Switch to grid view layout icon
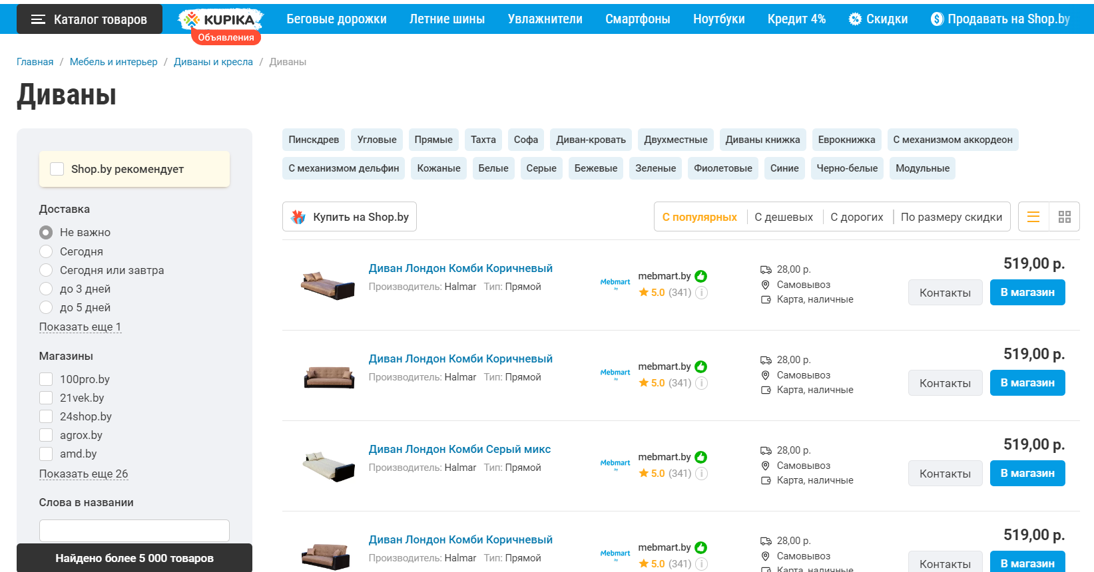 1064,217
